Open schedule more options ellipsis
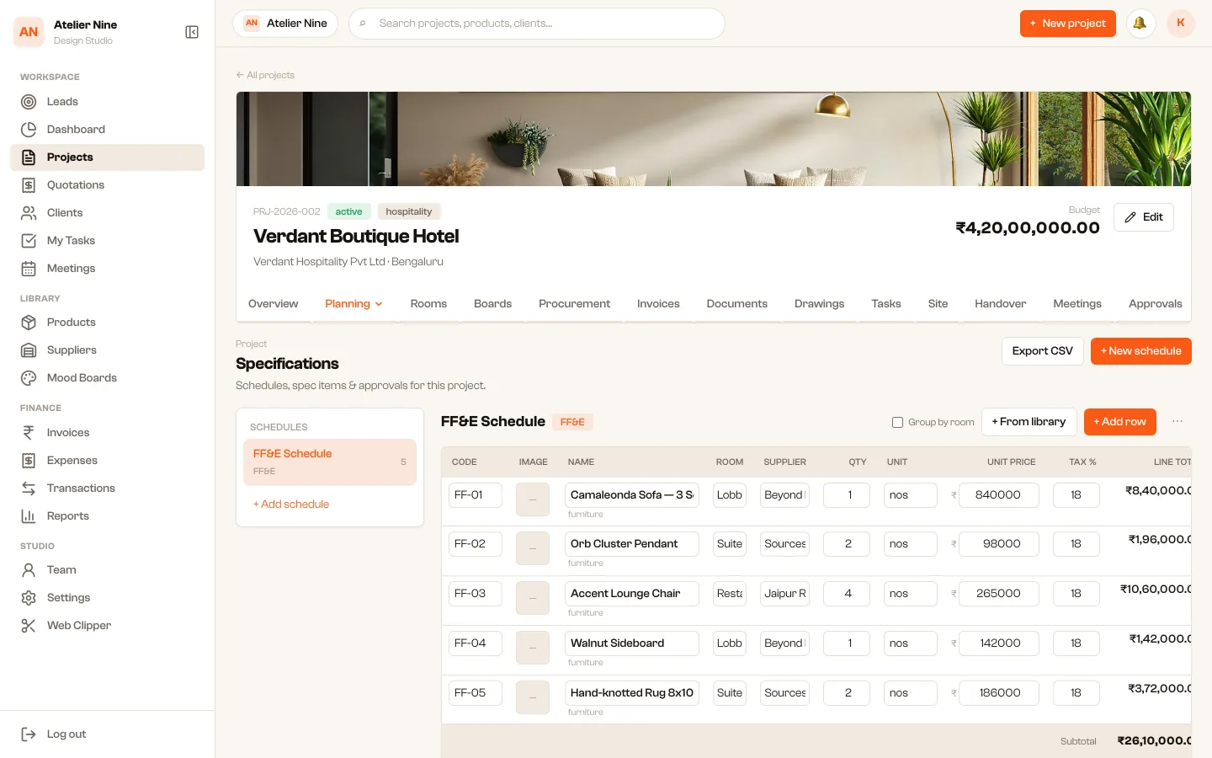Screen dimensions: 1212x758 tap(1177, 422)
